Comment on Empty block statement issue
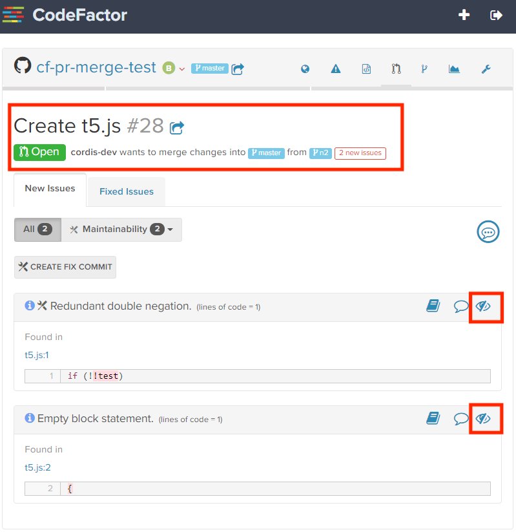Viewport: 516px width, 532px height. (x=460, y=419)
